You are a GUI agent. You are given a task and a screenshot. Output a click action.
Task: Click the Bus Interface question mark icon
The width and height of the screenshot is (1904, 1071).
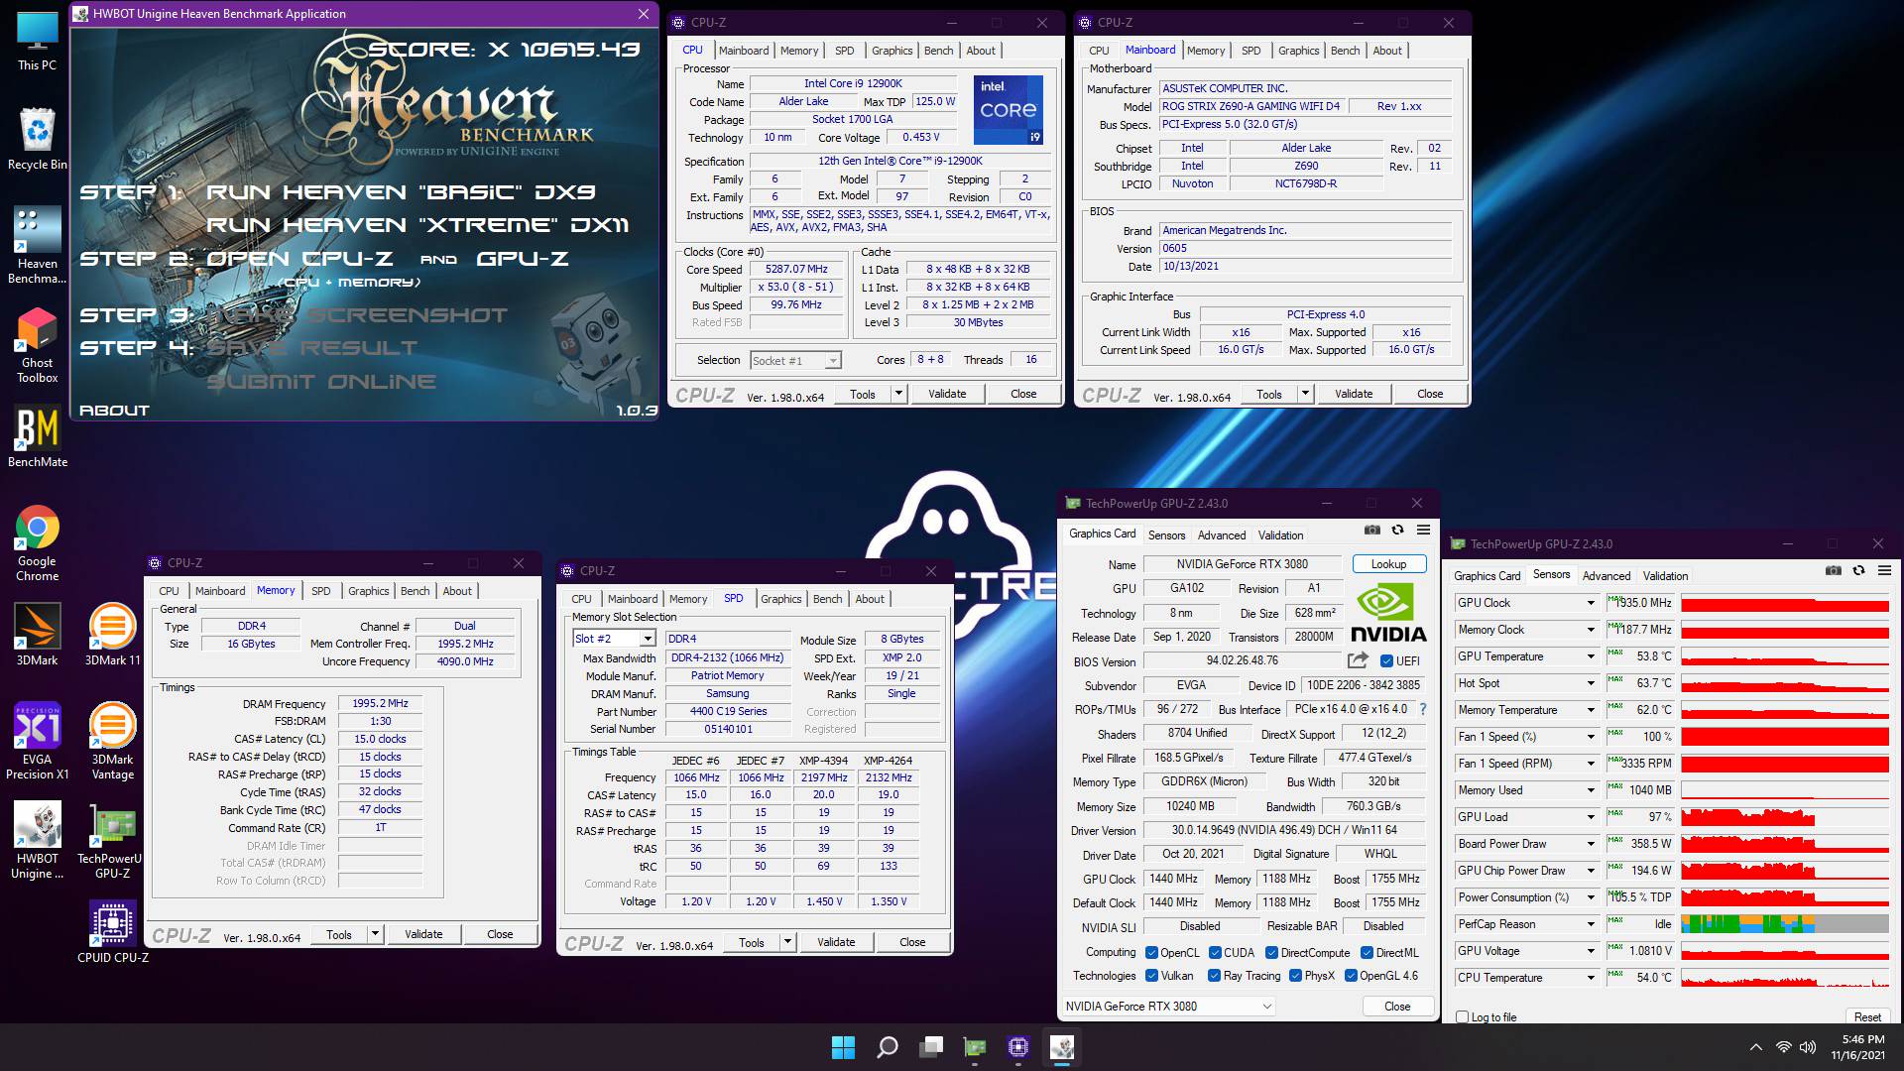pyautogui.click(x=1423, y=709)
